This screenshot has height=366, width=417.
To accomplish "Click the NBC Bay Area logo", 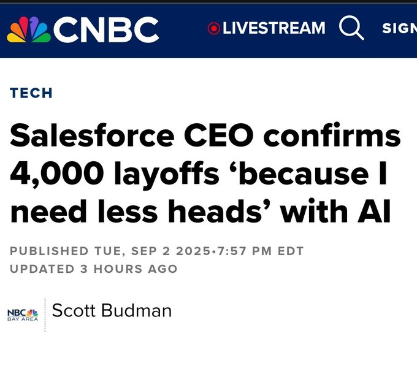I will [x=23, y=315].
